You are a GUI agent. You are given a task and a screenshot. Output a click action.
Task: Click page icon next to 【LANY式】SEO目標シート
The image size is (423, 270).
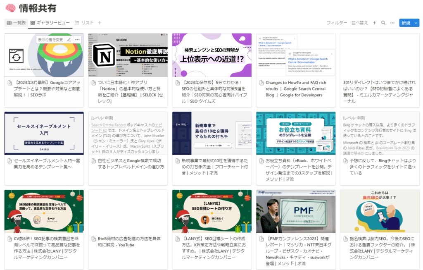[x=178, y=239]
